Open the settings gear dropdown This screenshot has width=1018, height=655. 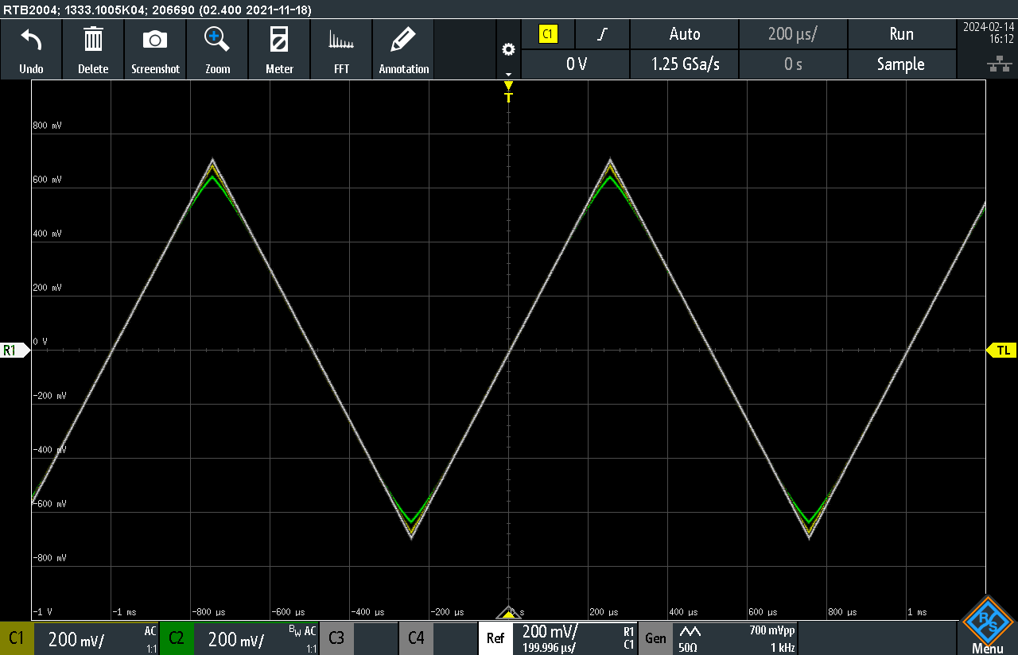click(x=508, y=51)
